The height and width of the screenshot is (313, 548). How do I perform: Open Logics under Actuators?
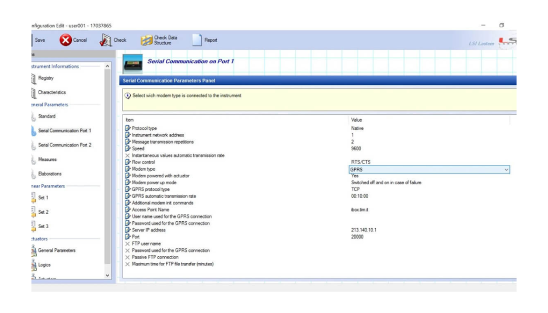[x=44, y=265]
